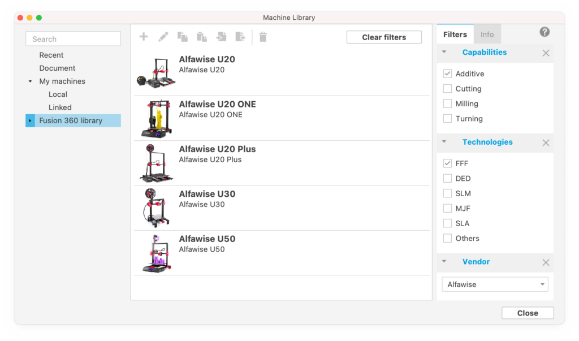Uncheck the FFF technology checkbox

click(447, 163)
